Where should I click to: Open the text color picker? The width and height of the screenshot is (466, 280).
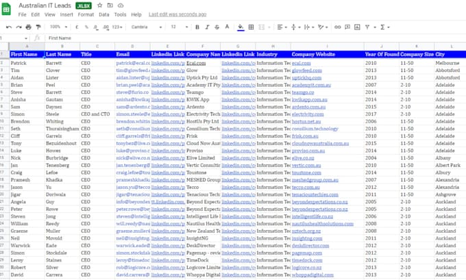coord(227,27)
